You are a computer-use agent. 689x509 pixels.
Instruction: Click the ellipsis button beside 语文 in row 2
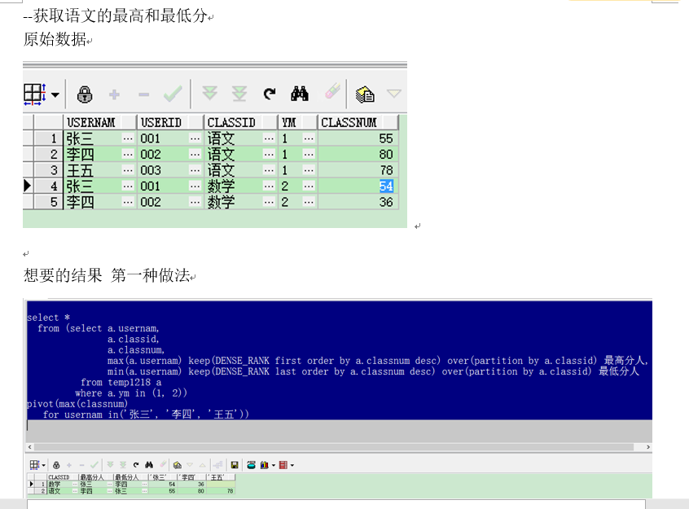click(x=269, y=154)
